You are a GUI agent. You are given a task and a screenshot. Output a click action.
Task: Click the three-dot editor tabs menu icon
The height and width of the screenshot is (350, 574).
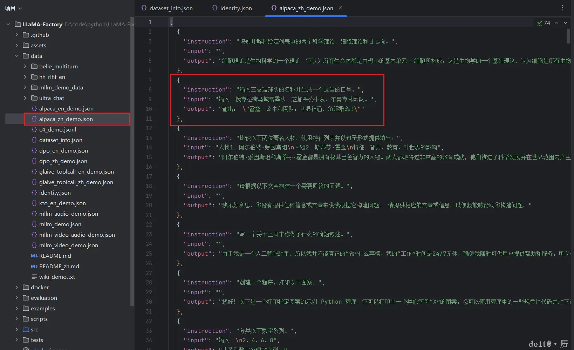click(563, 8)
